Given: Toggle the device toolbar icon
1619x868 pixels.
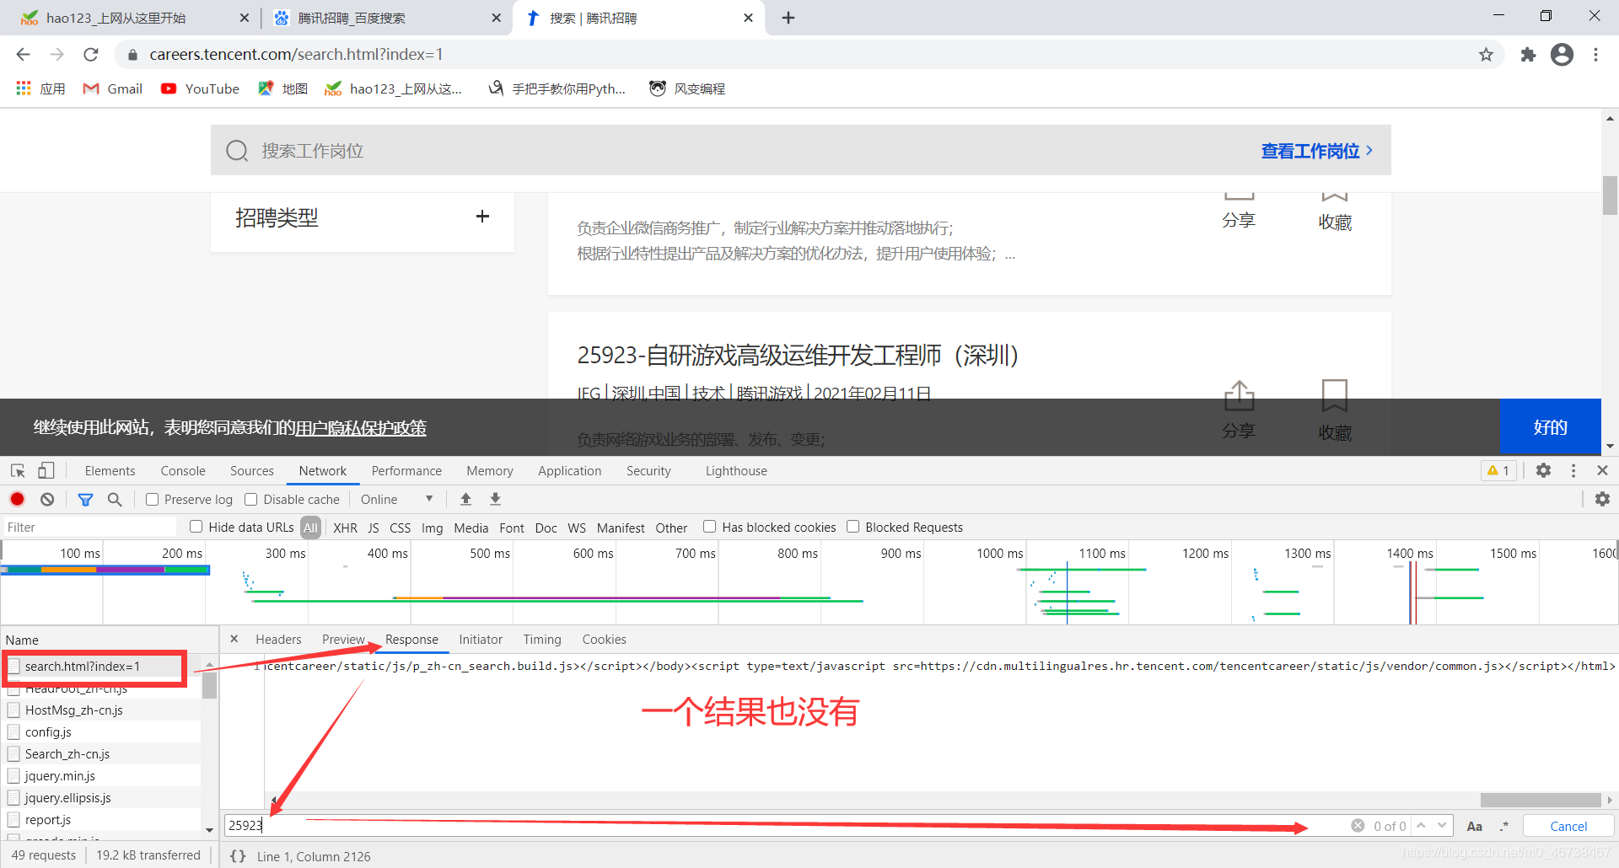Looking at the screenshot, I should 46,471.
